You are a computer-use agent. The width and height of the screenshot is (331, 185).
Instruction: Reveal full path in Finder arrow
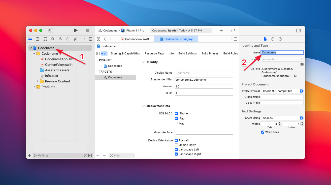(x=295, y=76)
